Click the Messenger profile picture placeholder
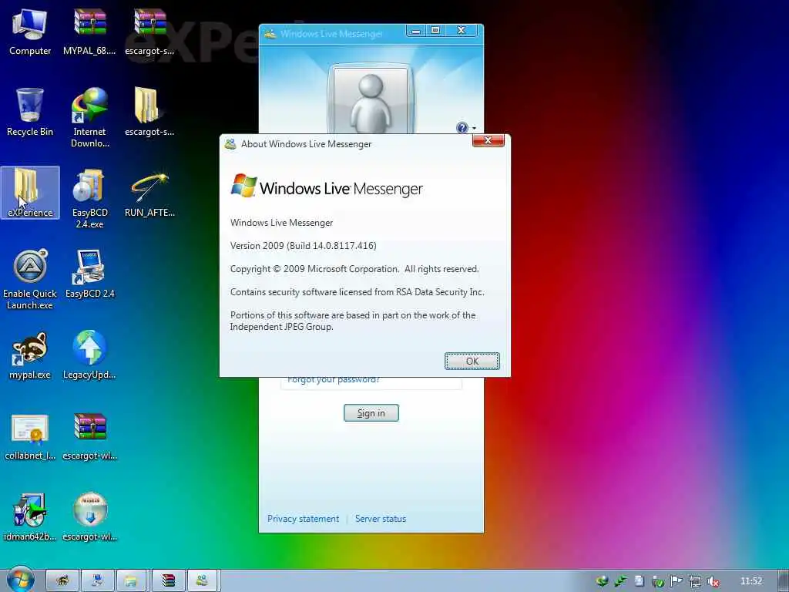 [371, 101]
